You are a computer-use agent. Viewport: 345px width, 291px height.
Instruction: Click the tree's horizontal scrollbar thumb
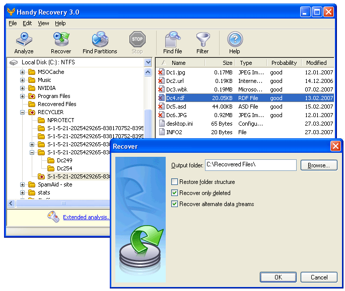(x=63, y=204)
